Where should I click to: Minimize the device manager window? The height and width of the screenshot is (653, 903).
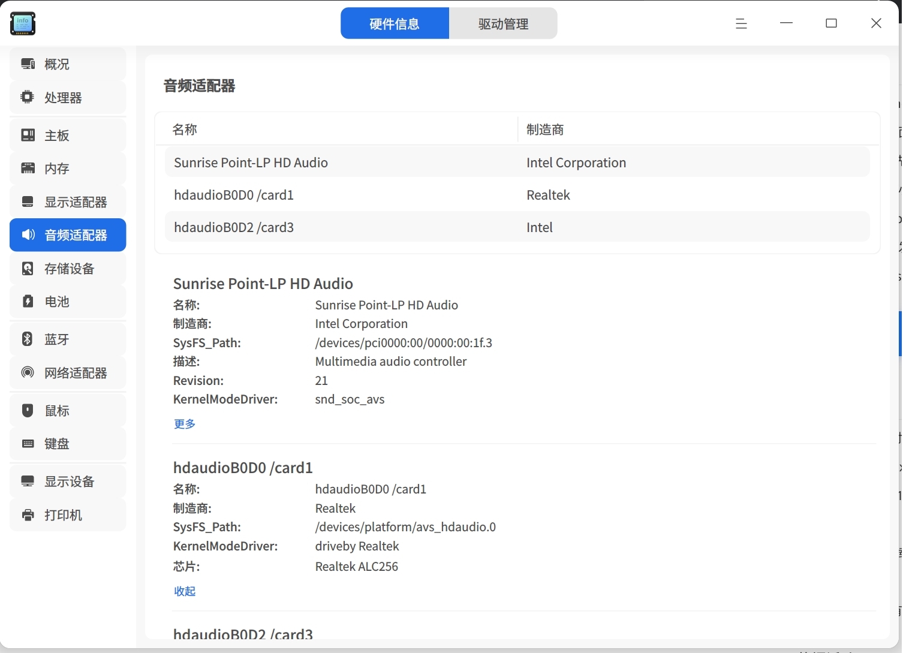tap(787, 23)
